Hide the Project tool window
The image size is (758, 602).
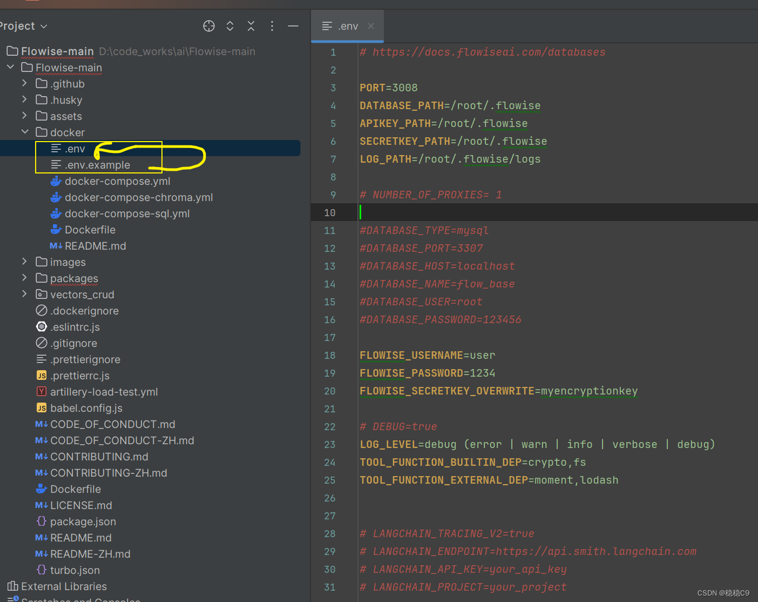pyautogui.click(x=293, y=26)
